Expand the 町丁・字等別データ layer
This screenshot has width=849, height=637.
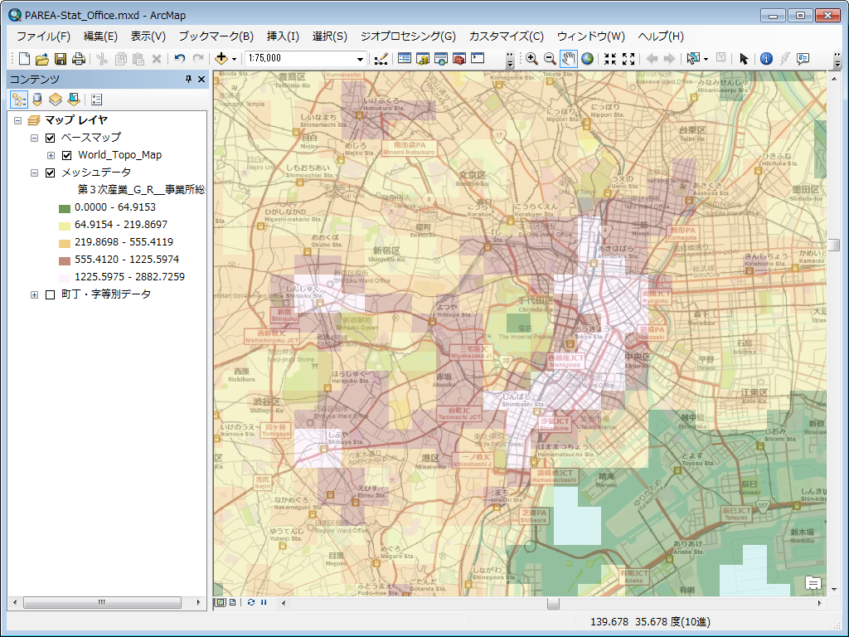tap(34, 294)
